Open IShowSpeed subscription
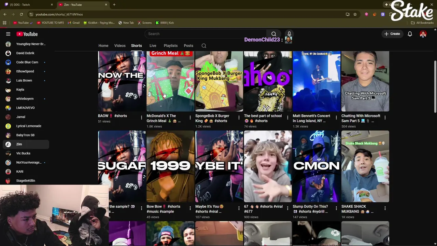The height and width of the screenshot is (246, 437). click(26, 71)
